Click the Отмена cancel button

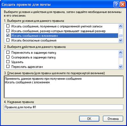coord(113,119)
